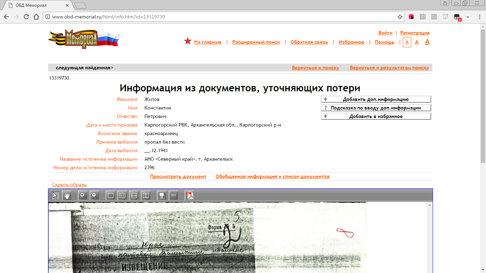Open "Помощь" in the site menu
Viewport: 486px width, 273px height.
(385, 42)
